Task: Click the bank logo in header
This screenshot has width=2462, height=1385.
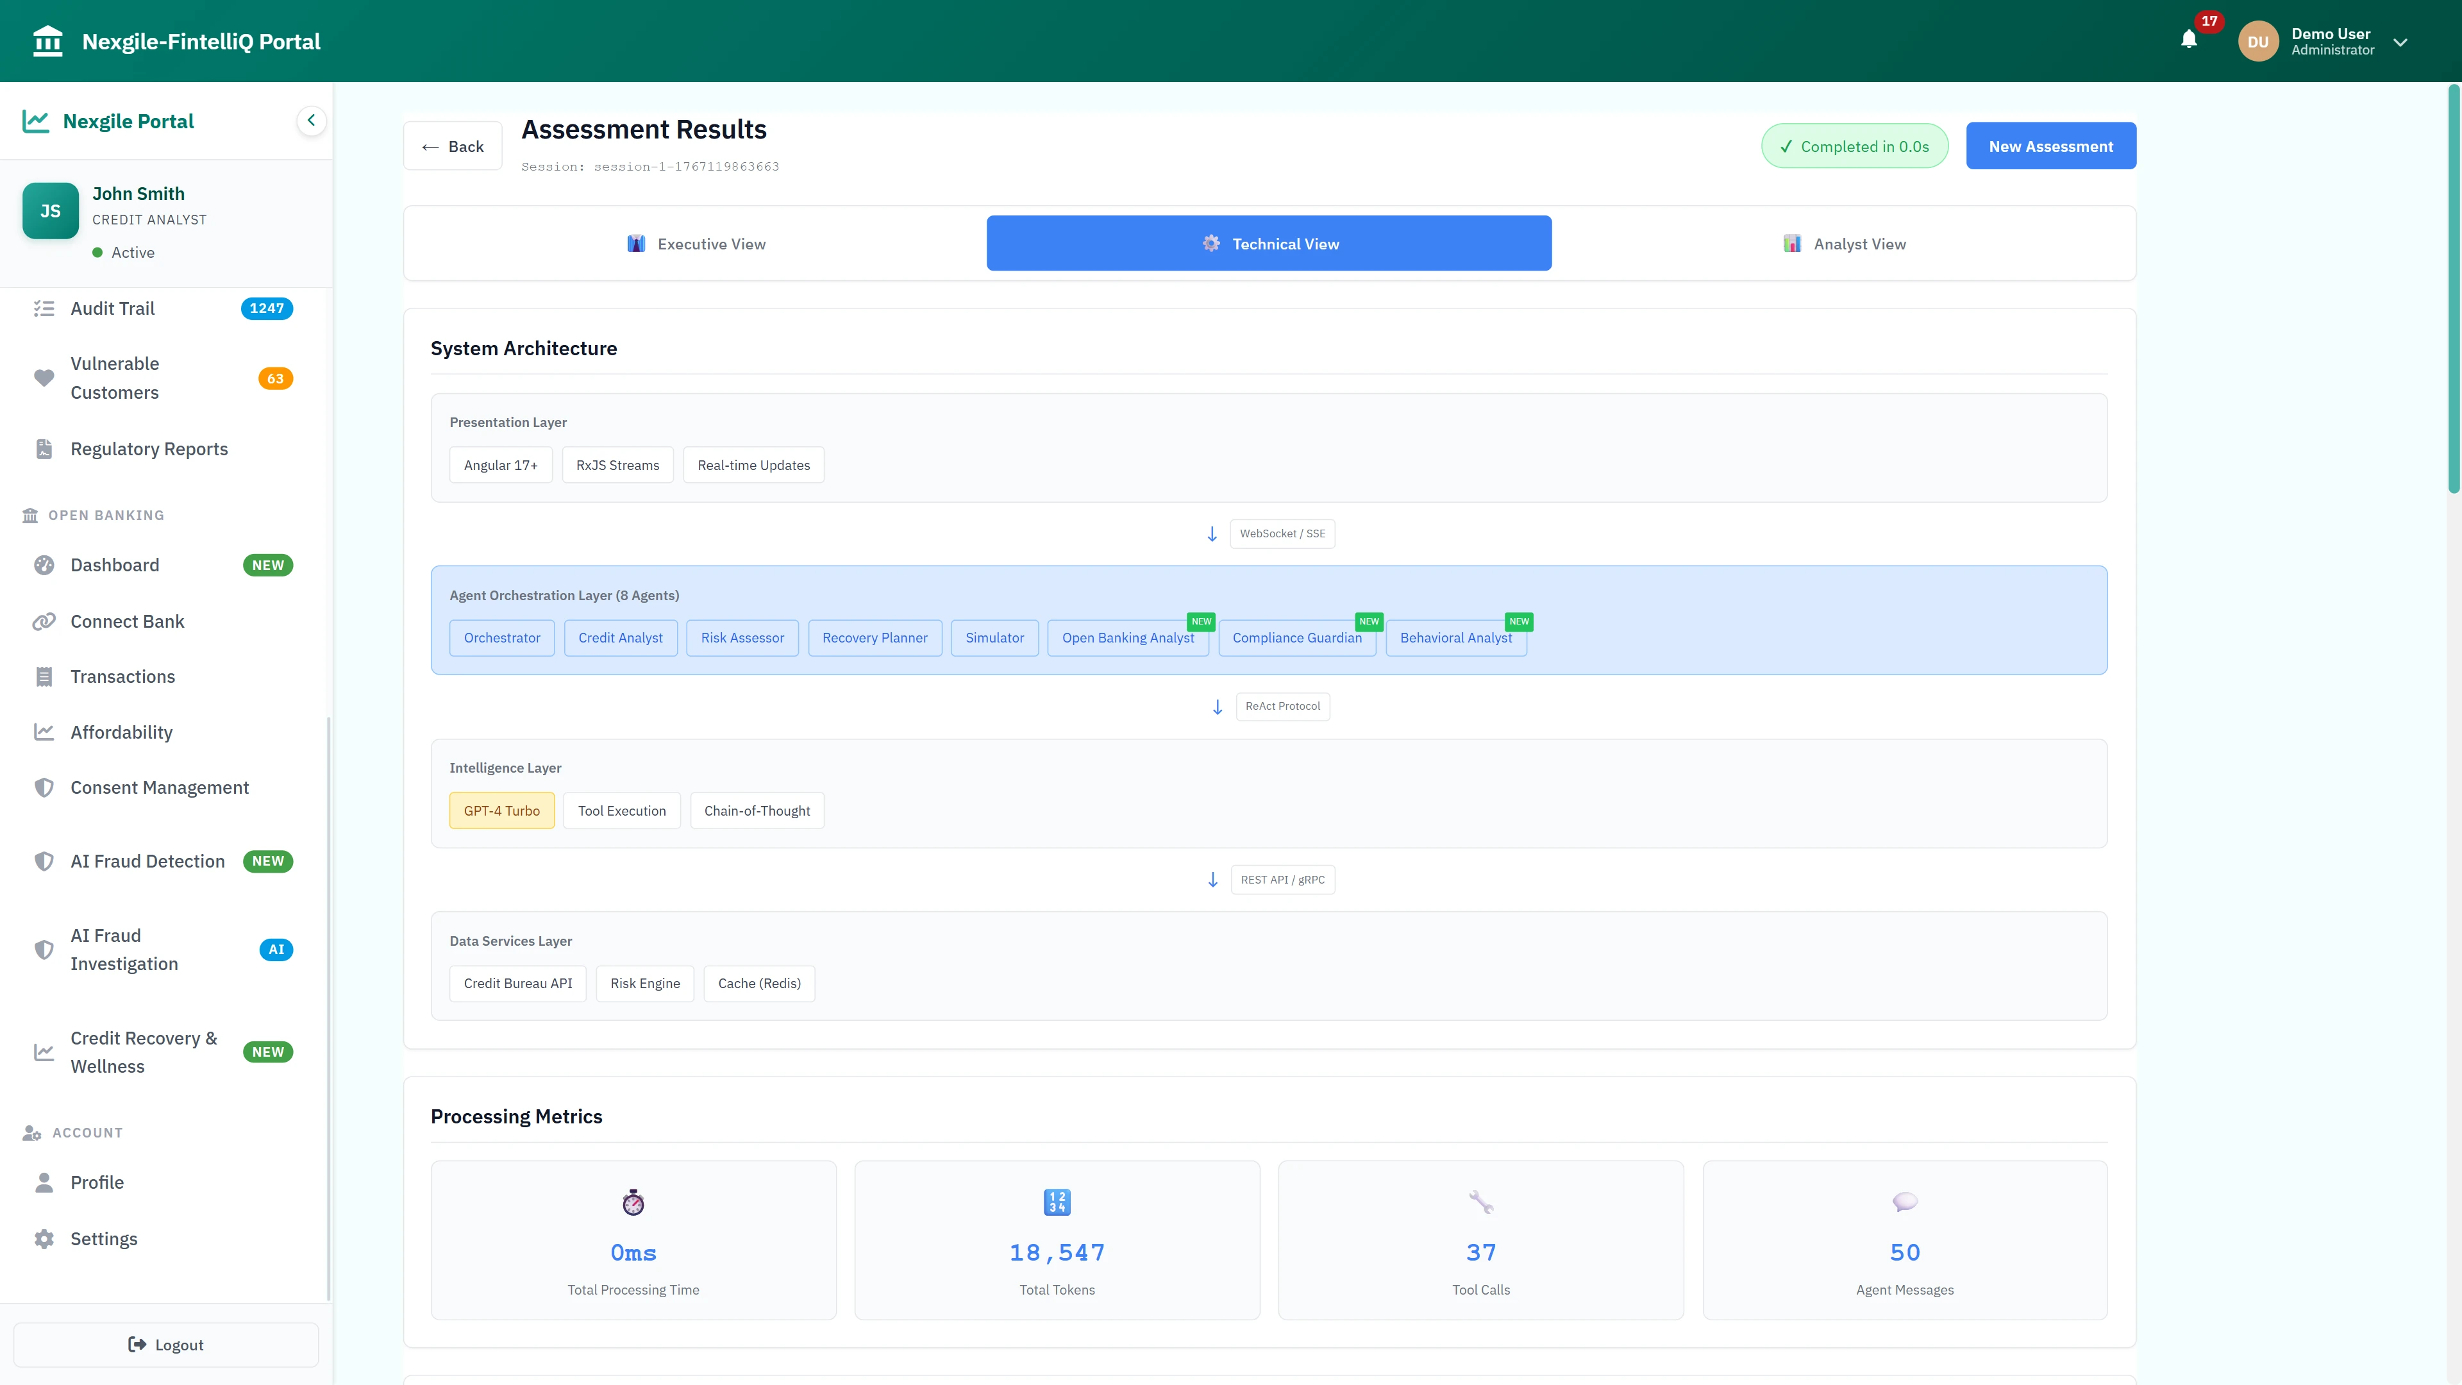Action: point(48,41)
